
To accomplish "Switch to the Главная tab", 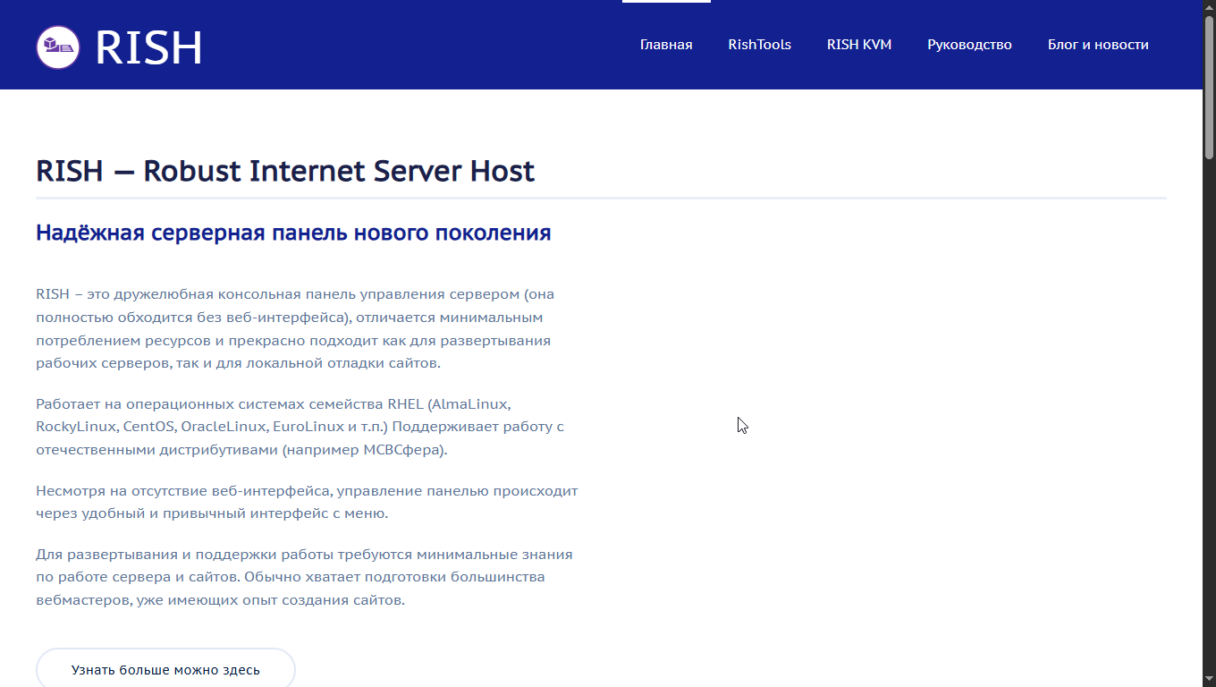I will tap(666, 44).
